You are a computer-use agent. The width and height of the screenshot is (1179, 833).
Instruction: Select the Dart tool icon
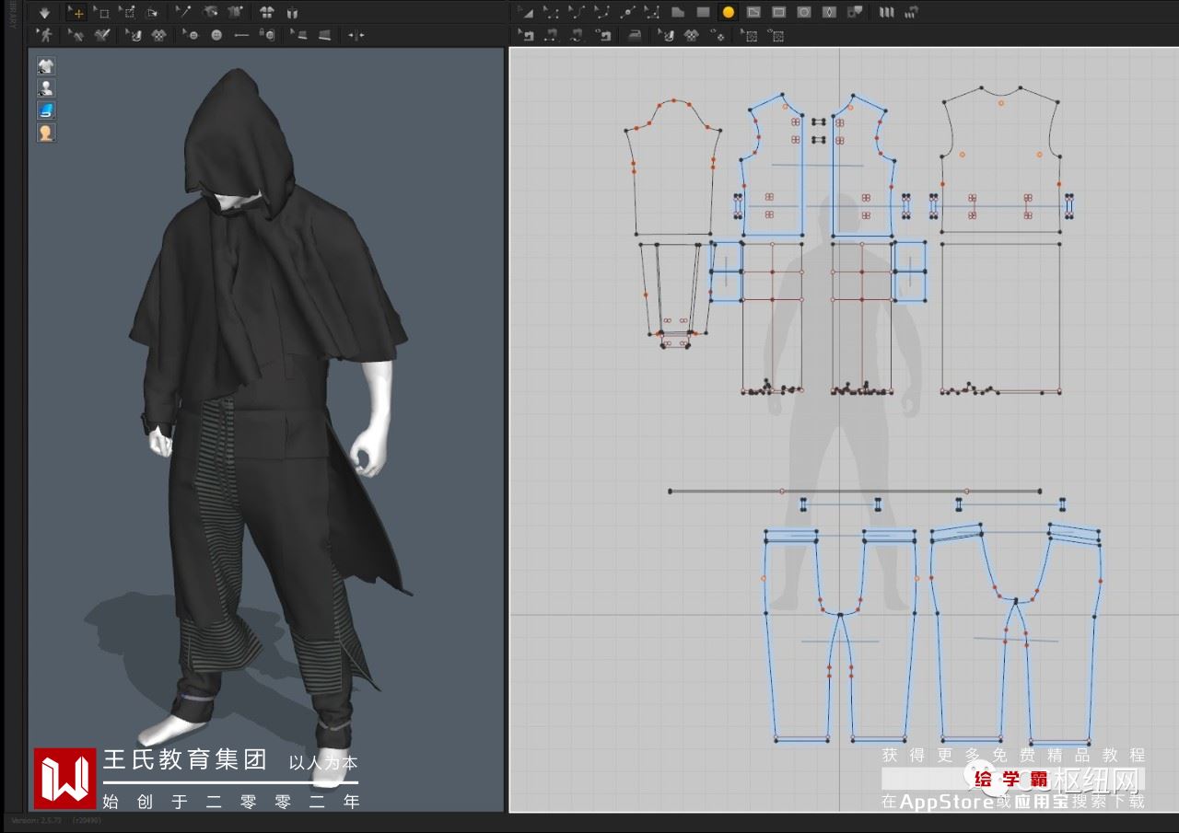[x=829, y=13]
